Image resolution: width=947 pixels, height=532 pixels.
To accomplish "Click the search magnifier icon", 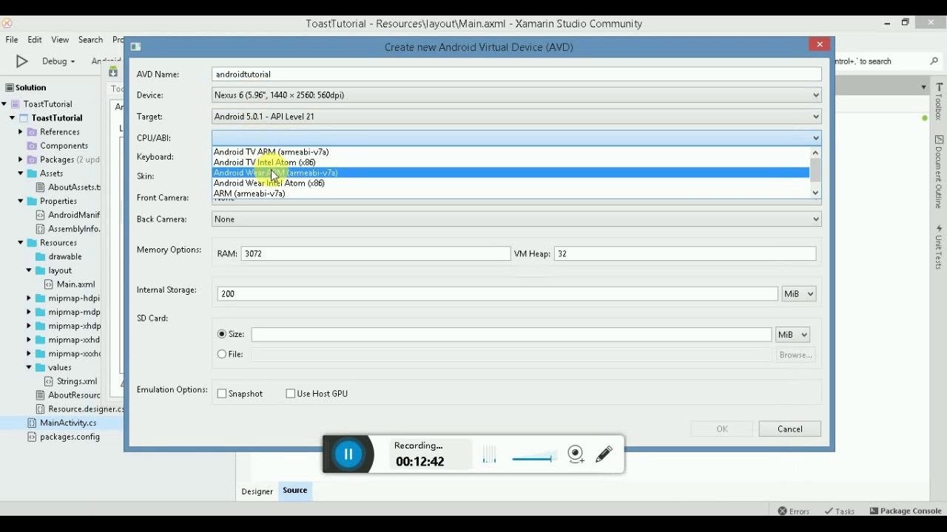I will point(934,61).
